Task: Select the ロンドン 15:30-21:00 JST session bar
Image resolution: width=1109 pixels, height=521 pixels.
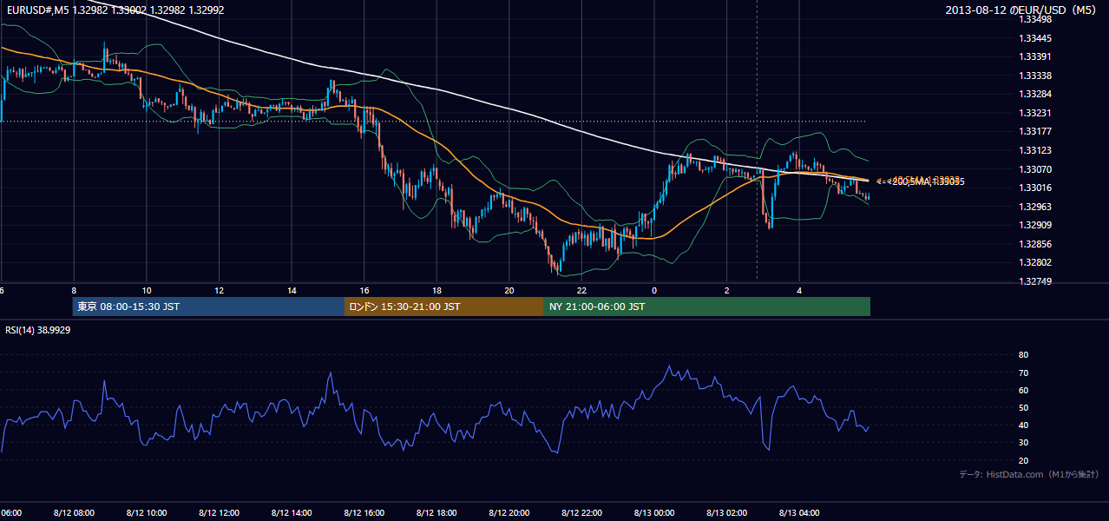Action: (x=444, y=307)
